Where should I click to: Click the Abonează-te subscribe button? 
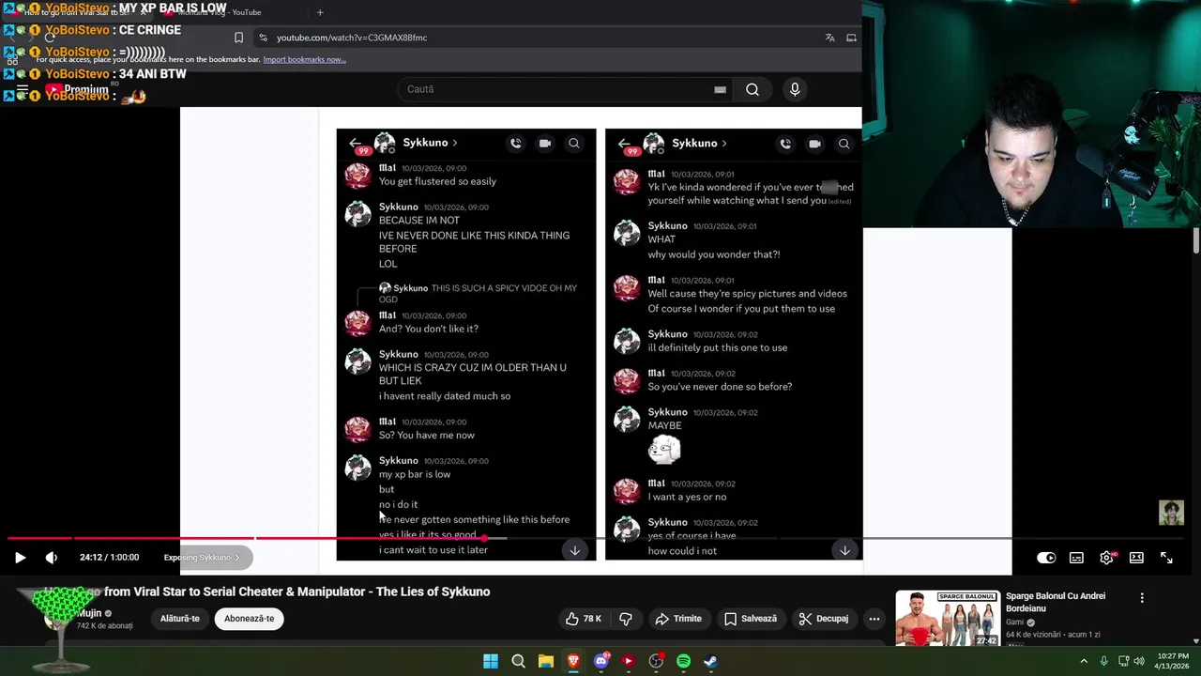[250, 619]
